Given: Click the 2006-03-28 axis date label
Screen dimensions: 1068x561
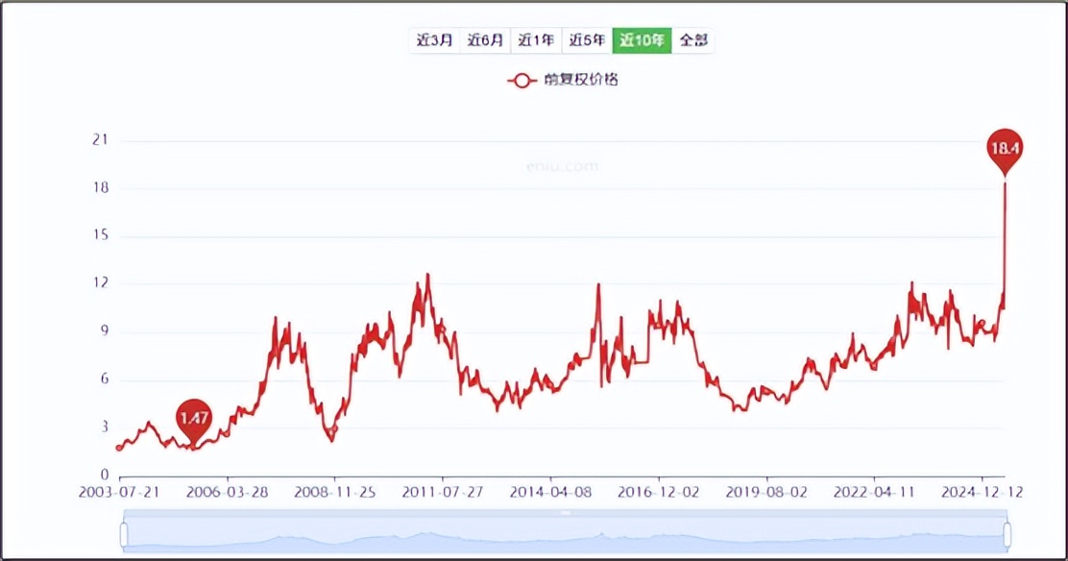Looking at the screenshot, I should coord(227,492).
